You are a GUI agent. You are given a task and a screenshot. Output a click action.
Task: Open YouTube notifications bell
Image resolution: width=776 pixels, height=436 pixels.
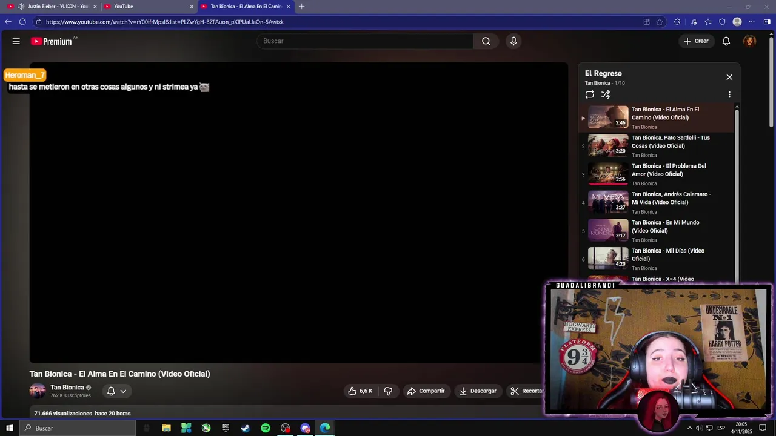tap(726, 41)
